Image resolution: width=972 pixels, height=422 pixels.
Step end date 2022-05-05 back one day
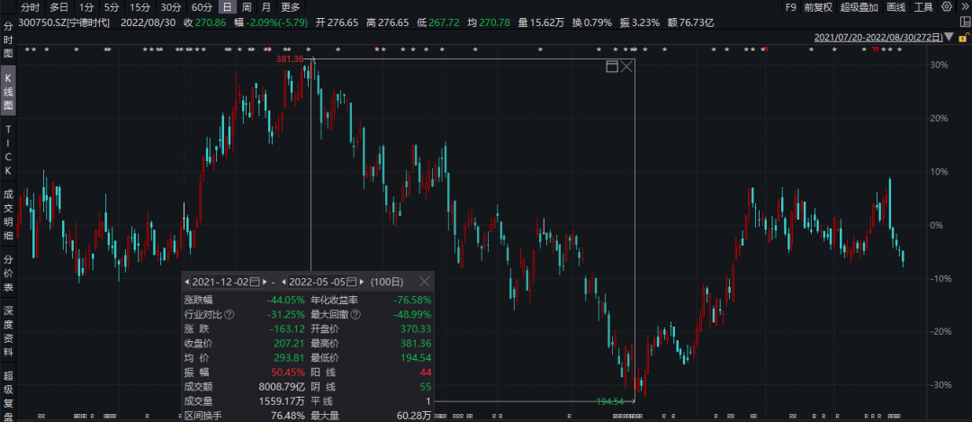[x=283, y=282]
